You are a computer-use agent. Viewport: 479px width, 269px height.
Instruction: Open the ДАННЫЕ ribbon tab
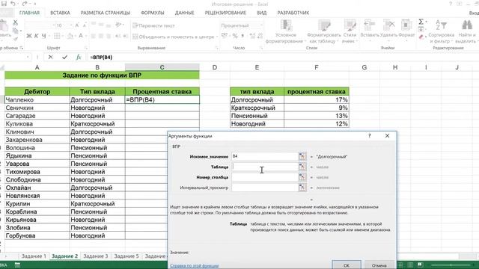[185, 13]
